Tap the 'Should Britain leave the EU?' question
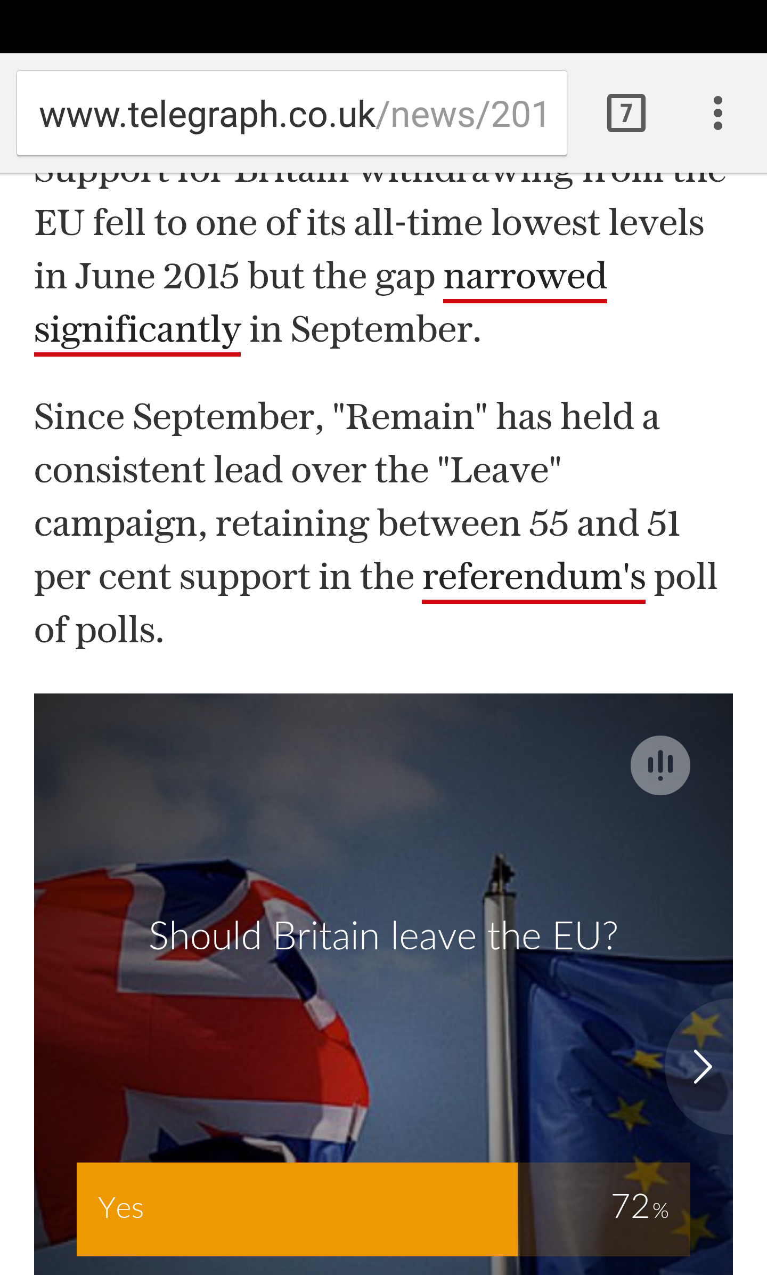The height and width of the screenshot is (1275, 767). (383, 936)
